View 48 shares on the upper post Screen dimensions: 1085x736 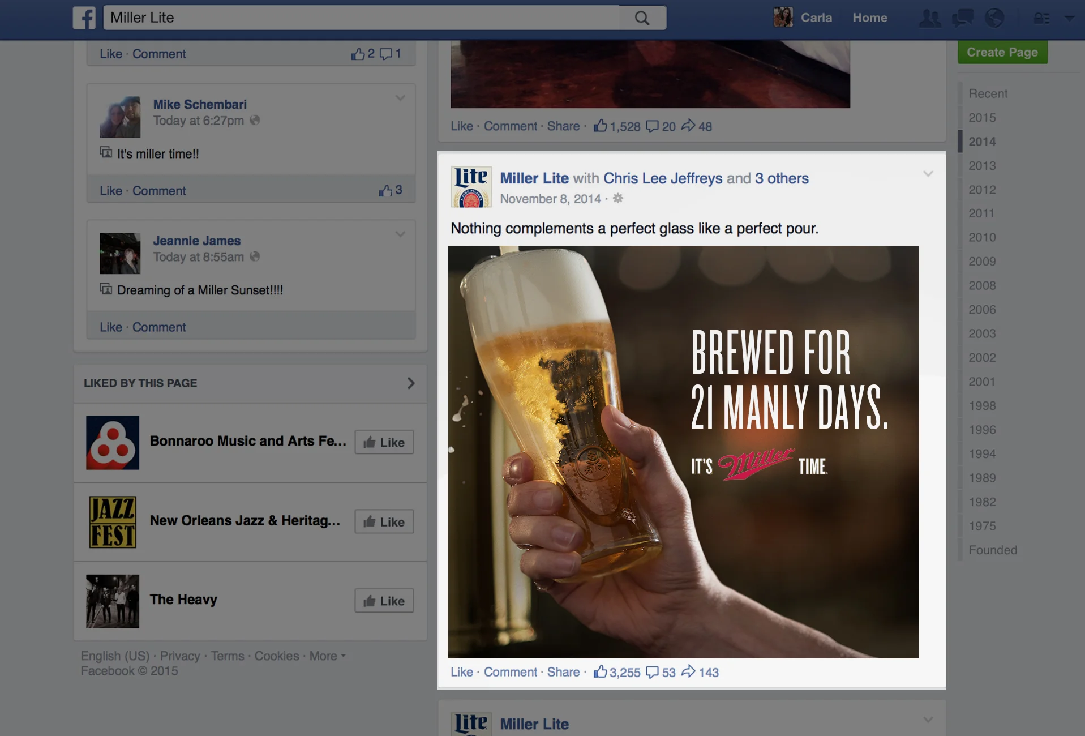point(697,126)
